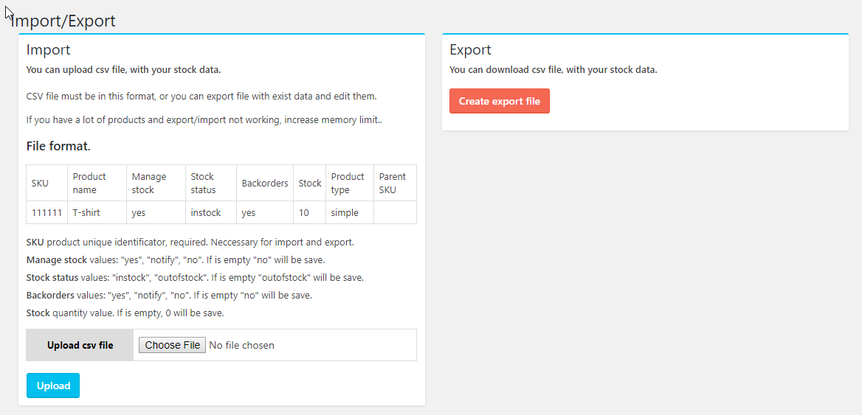Select the 'Upload csv file' label
Screen dimensions: 862x415
coord(80,345)
